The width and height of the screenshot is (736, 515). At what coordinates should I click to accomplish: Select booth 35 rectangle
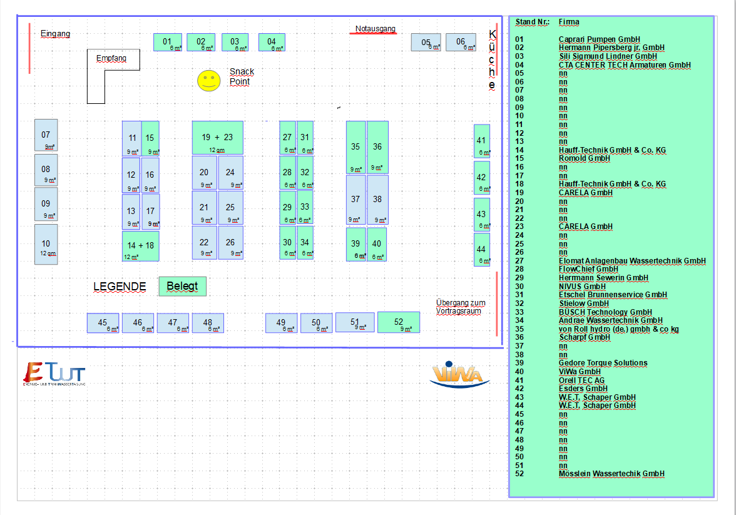[355, 147]
